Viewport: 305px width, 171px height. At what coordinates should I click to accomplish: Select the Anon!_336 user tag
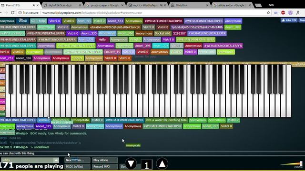tap(23, 58)
